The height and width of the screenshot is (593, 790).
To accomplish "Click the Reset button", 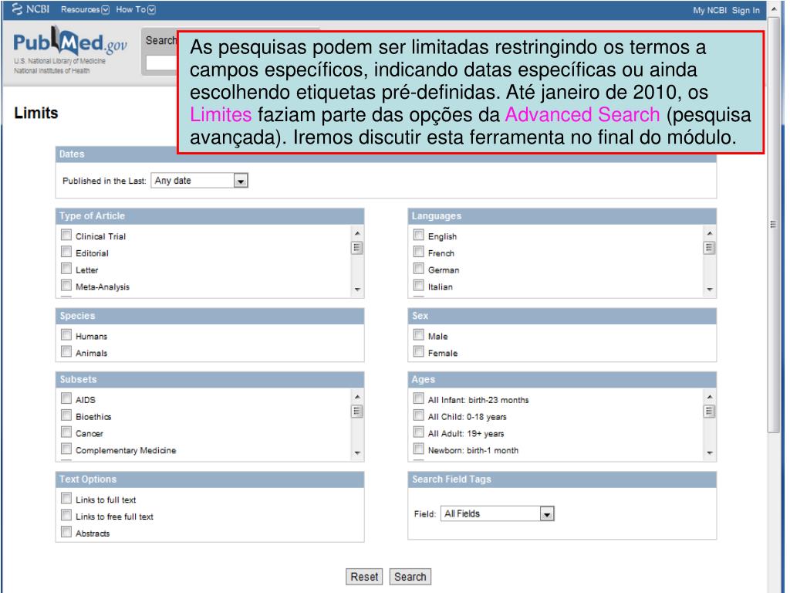I will click(x=364, y=576).
